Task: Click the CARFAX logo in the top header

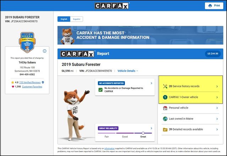Action: (x=112, y=6)
